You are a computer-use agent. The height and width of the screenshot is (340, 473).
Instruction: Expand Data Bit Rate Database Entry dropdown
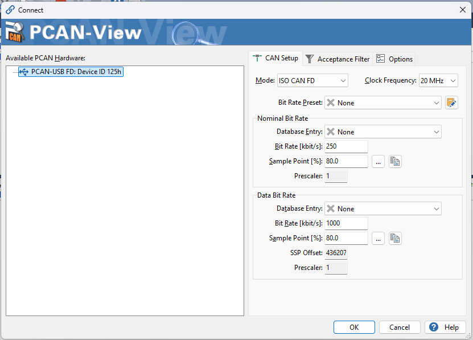(x=383, y=208)
